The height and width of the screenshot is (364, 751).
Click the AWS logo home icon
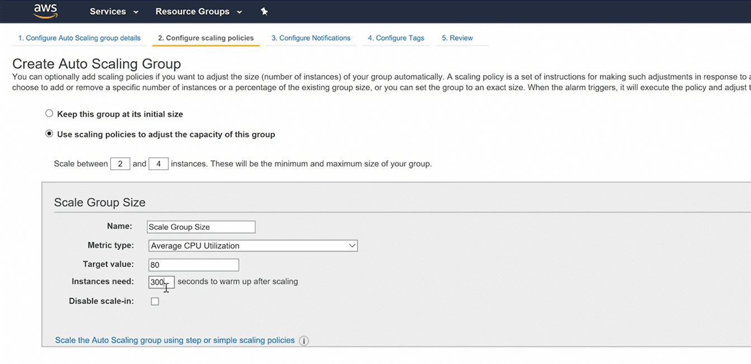(x=45, y=11)
